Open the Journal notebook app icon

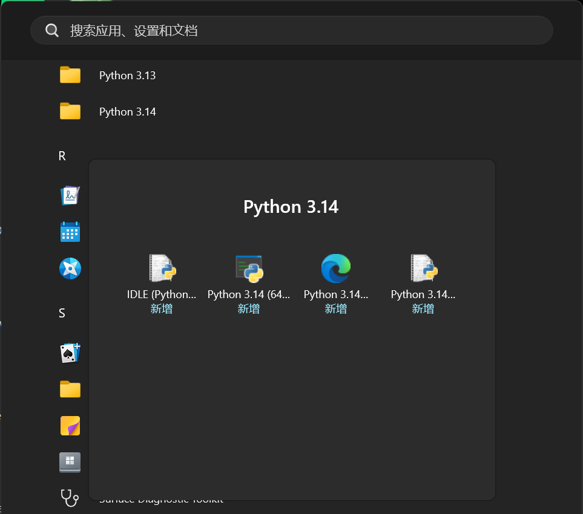point(70,195)
